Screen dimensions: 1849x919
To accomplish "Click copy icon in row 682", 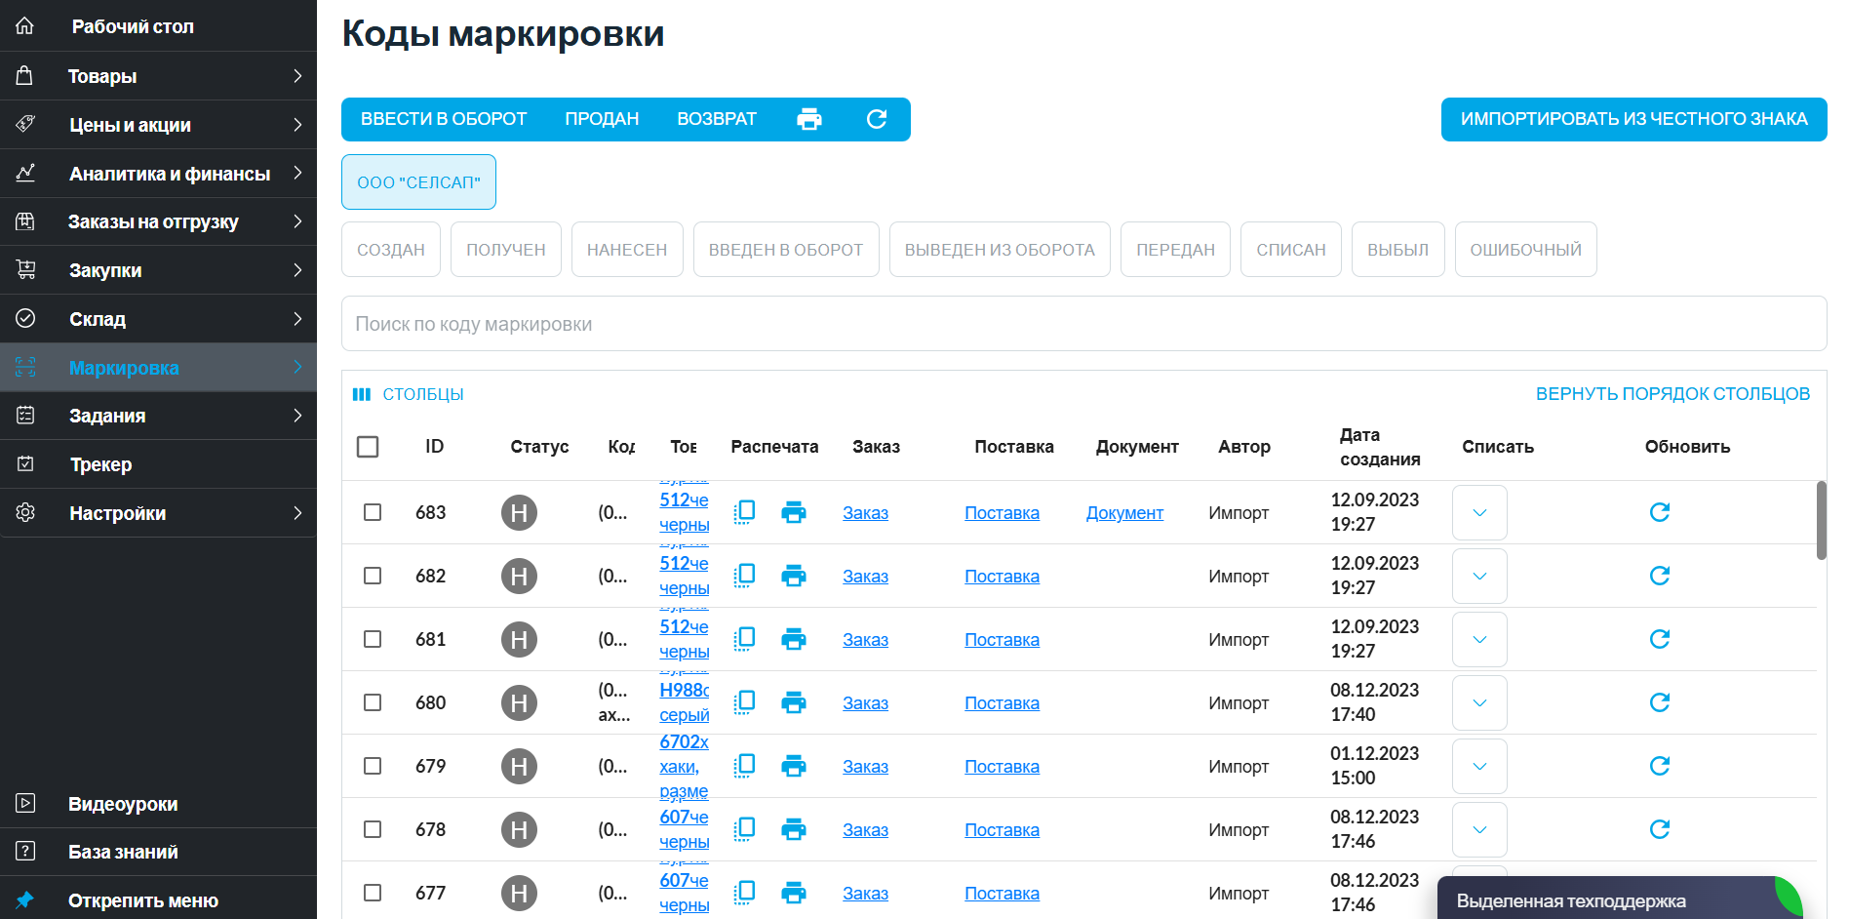I will tap(744, 576).
